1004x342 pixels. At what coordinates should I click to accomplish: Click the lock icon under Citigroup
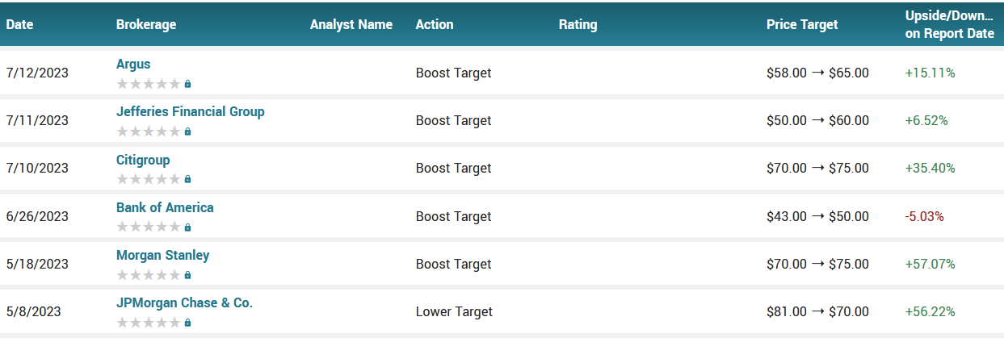187,179
